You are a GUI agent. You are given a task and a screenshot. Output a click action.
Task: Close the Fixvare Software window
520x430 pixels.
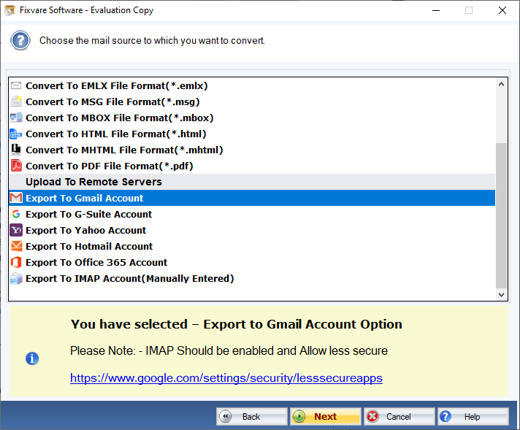502,11
